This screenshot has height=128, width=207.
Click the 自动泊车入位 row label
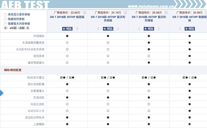tap(36, 111)
